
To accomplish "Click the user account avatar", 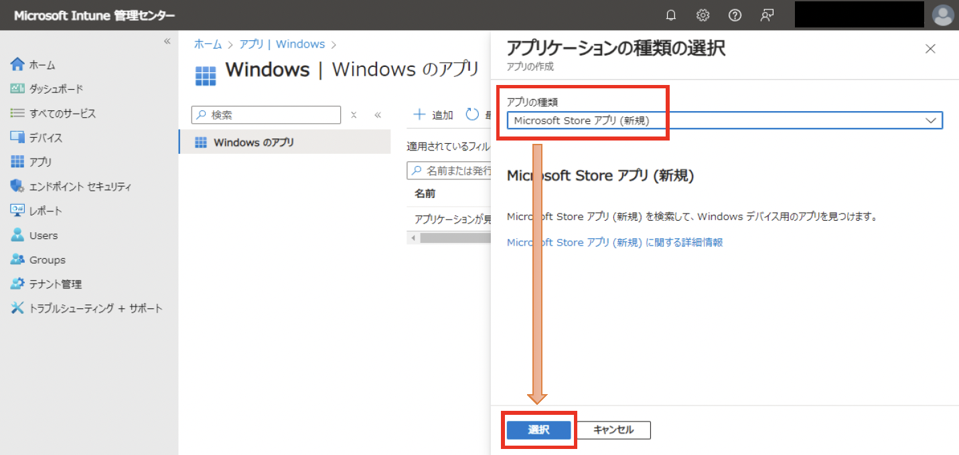I will [x=943, y=15].
